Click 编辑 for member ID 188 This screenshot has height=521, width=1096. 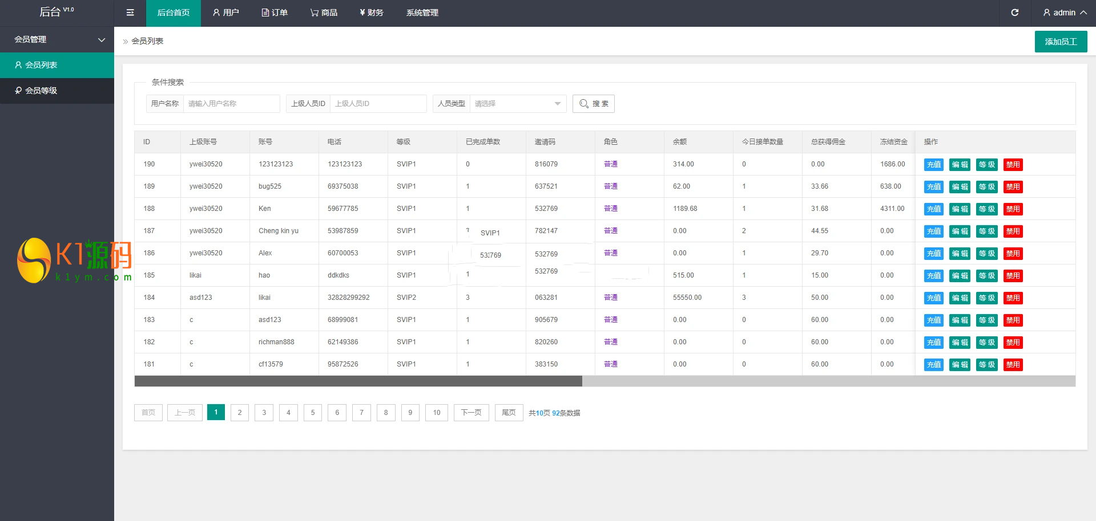(960, 209)
